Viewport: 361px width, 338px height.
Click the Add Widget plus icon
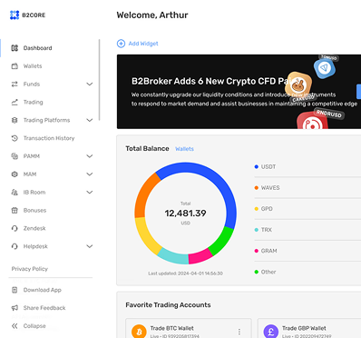pyautogui.click(x=121, y=44)
